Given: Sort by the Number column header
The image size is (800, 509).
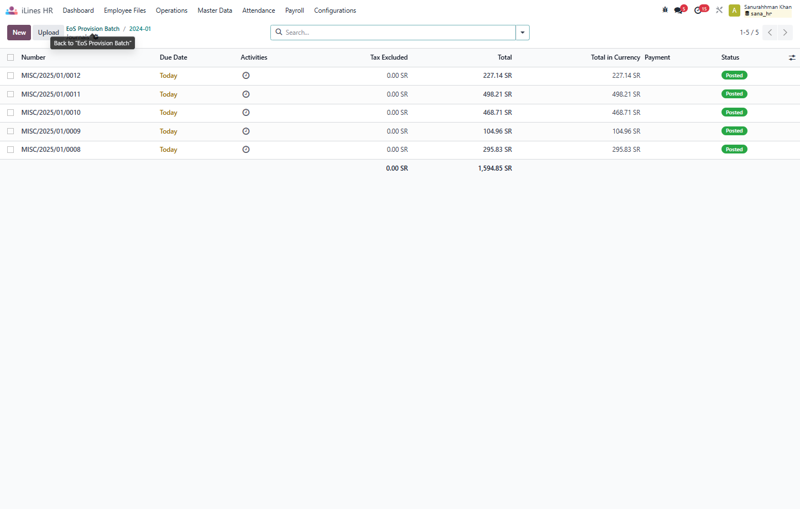Looking at the screenshot, I should [x=33, y=57].
